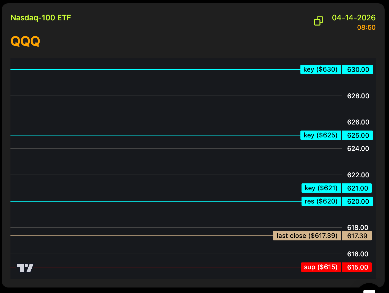389x293 pixels.
Task: Click the 08:50 time label
Action: 366,28
